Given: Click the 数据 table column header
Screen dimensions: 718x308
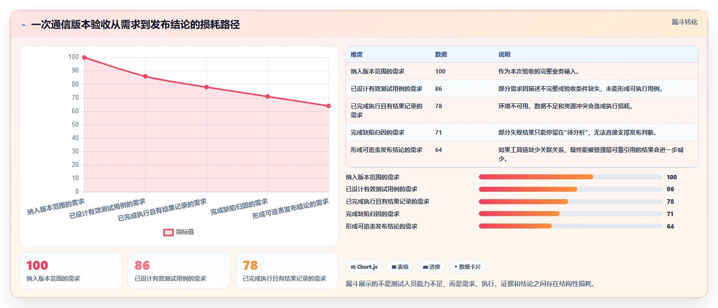Looking at the screenshot, I should click(441, 55).
